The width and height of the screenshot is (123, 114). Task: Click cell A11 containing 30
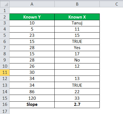click(32, 72)
